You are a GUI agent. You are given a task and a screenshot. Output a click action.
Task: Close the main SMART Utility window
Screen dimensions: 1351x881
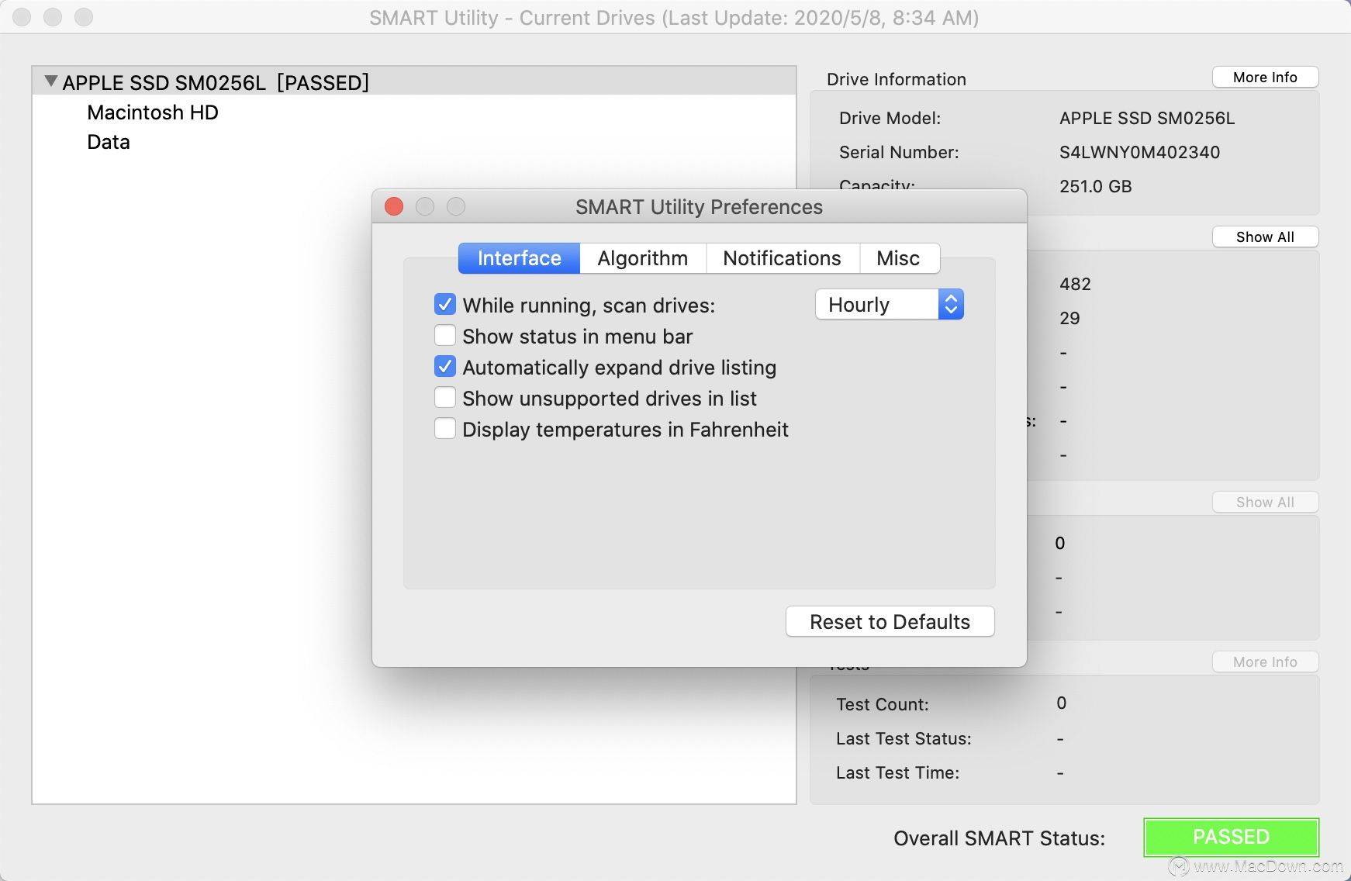point(22,16)
